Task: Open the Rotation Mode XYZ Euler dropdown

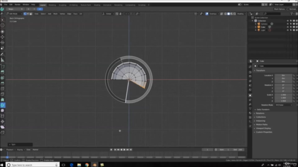Action: point(284,105)
